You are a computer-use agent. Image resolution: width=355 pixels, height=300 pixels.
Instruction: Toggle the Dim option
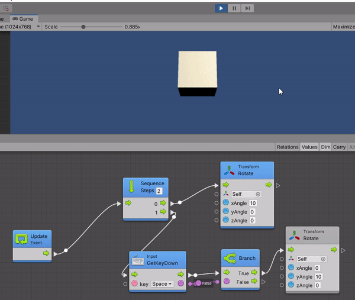pyautogui.click(x=325, y=147)
